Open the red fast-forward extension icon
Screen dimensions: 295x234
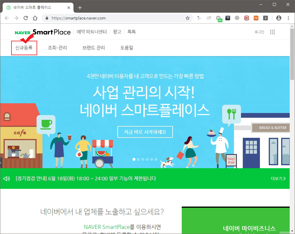click(246, 18)
